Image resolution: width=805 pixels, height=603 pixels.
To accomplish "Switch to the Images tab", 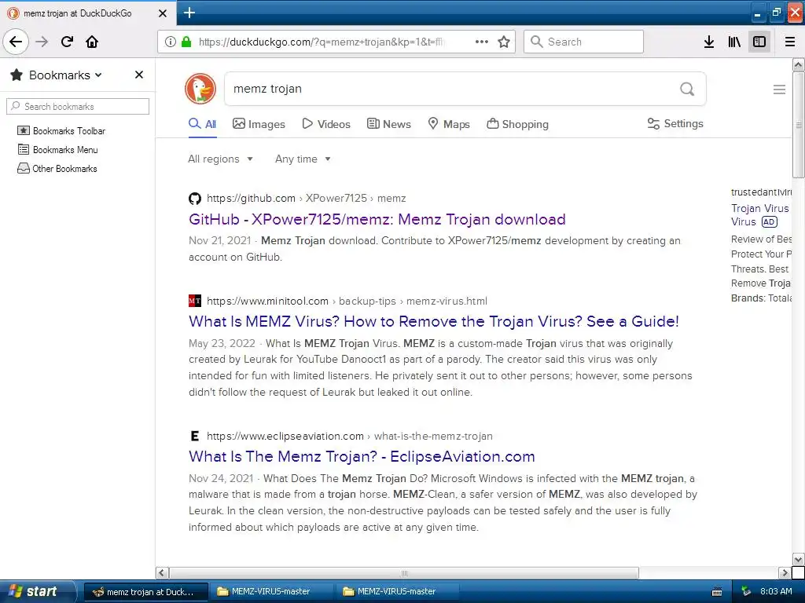I will tap(259, 124).
